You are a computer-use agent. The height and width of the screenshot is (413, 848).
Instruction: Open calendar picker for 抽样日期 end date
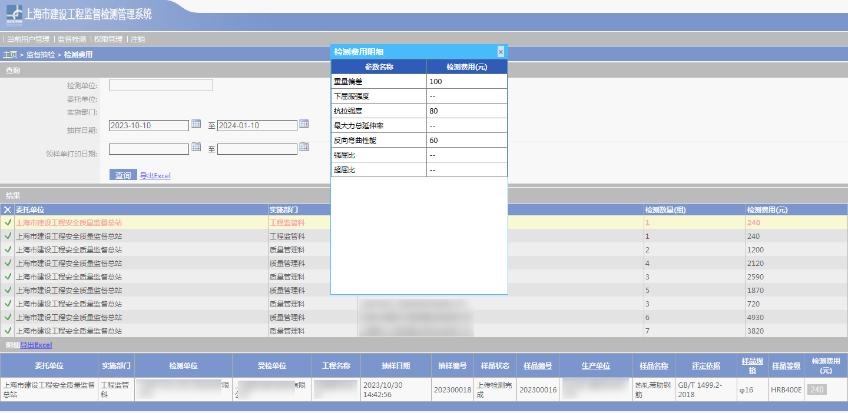(304, 124)
